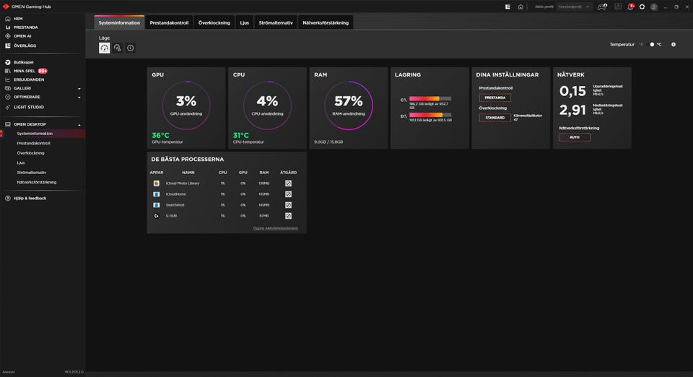
Task: Click the gamepad controller icon in the top bar
Action: coord(602,6)
